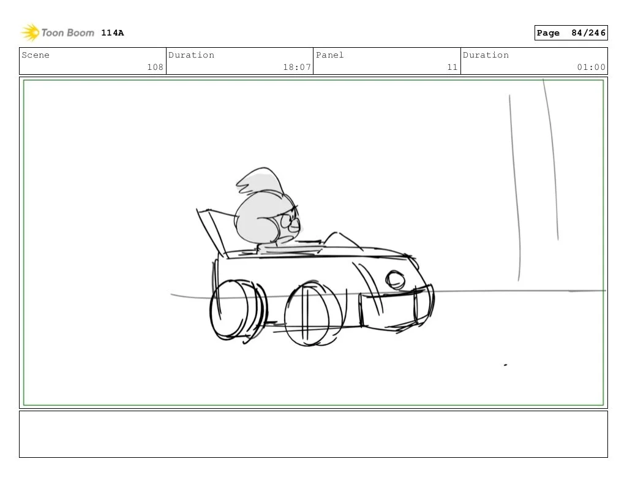Click the Toon Boom logo
Viewport: 627px width, 486px height.
pyautogui.click(x=58, y=33)
